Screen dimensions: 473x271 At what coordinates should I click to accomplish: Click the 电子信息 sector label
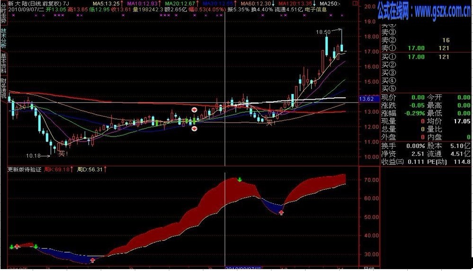click(315, 9)
